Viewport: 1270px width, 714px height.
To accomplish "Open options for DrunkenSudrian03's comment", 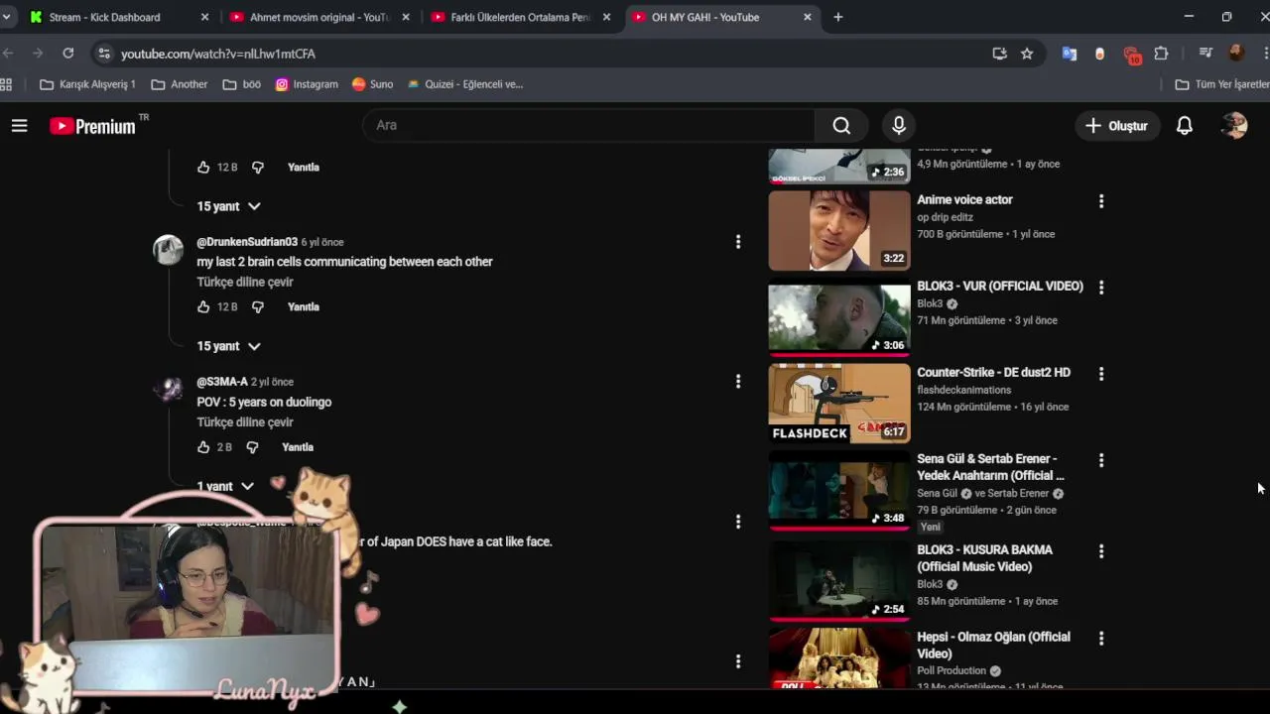I will [x=737, y=242].
